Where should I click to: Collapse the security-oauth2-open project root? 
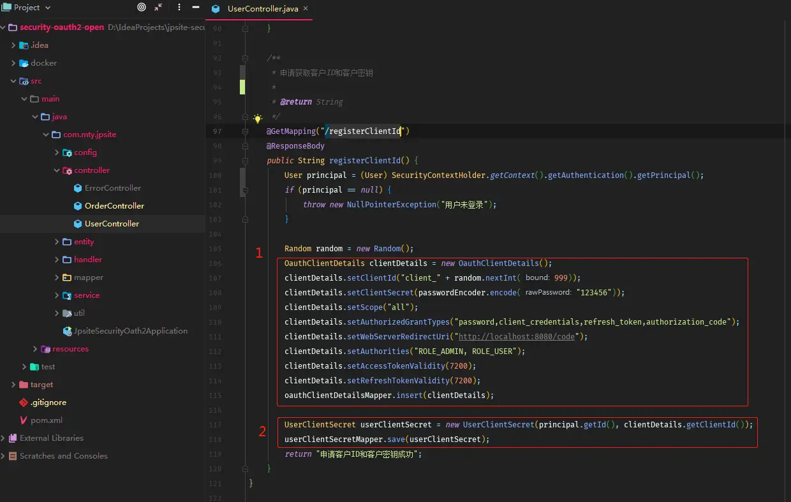[x=3, y=27]
